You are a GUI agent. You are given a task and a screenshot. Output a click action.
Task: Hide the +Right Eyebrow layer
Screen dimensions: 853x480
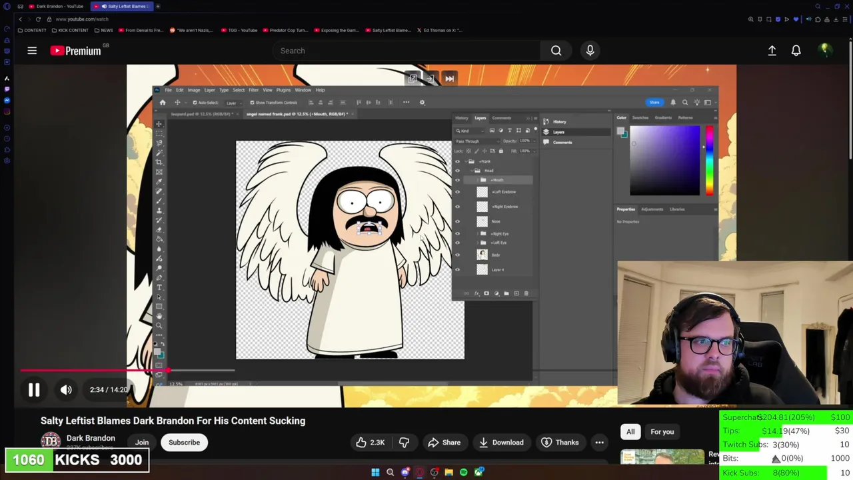click(x=457, y=207)
